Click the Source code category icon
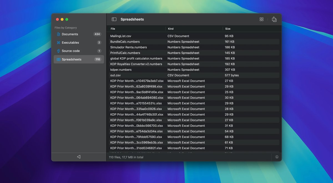Viewport: 333px width, 183px height. (x=59, y=51)
